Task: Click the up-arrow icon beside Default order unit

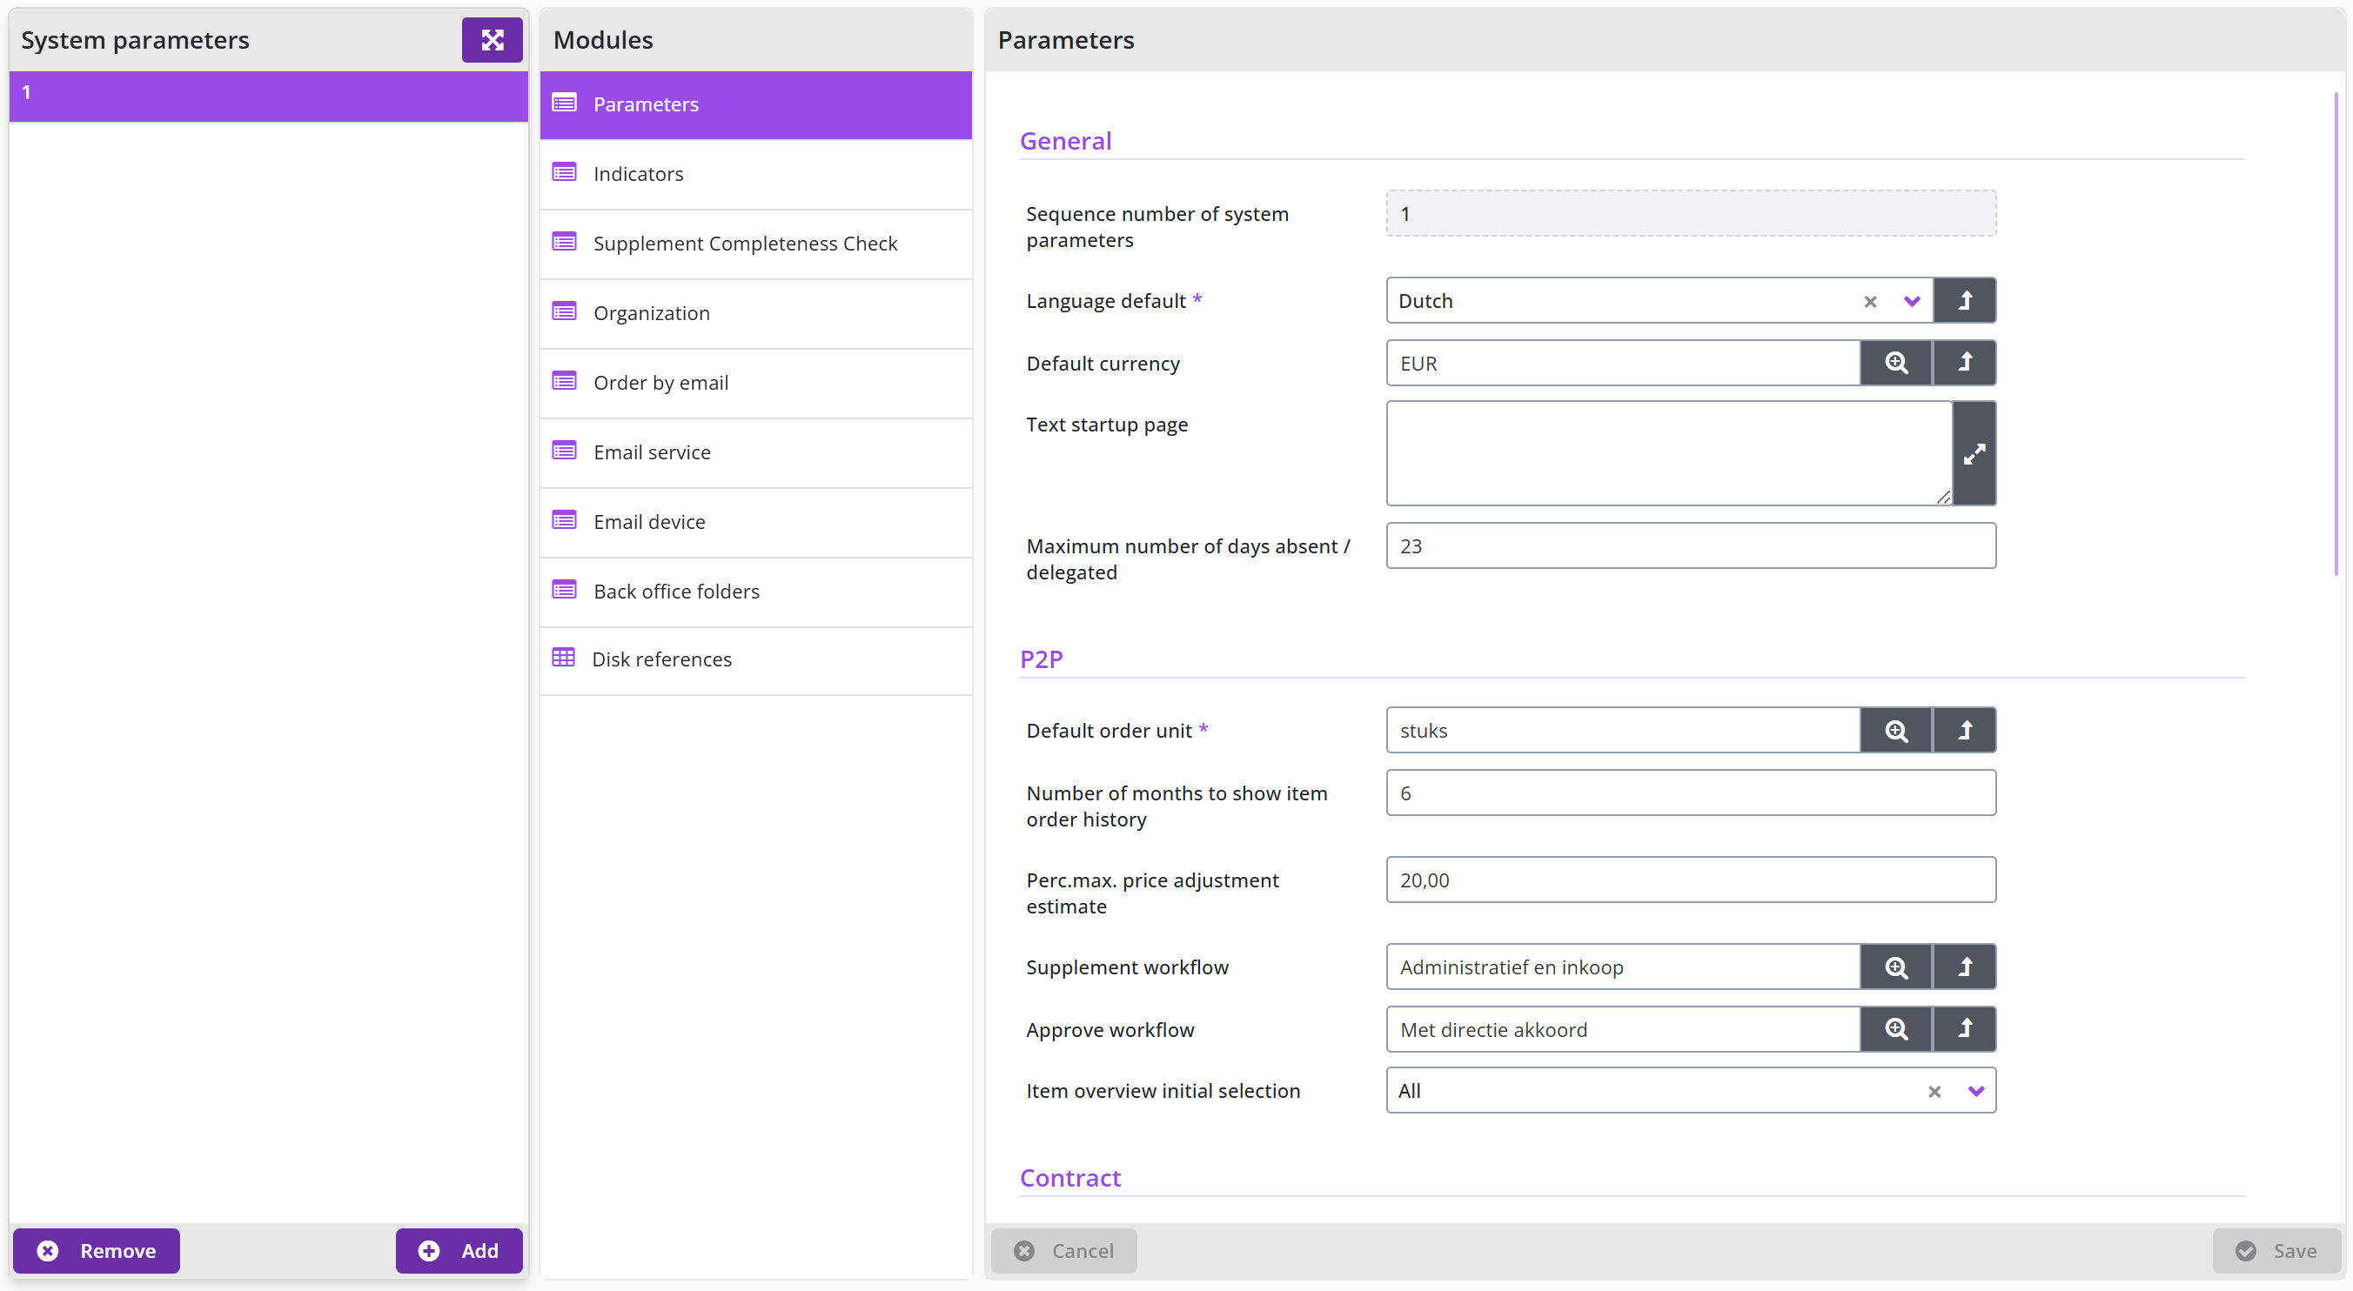Action: pos(1965,730)
